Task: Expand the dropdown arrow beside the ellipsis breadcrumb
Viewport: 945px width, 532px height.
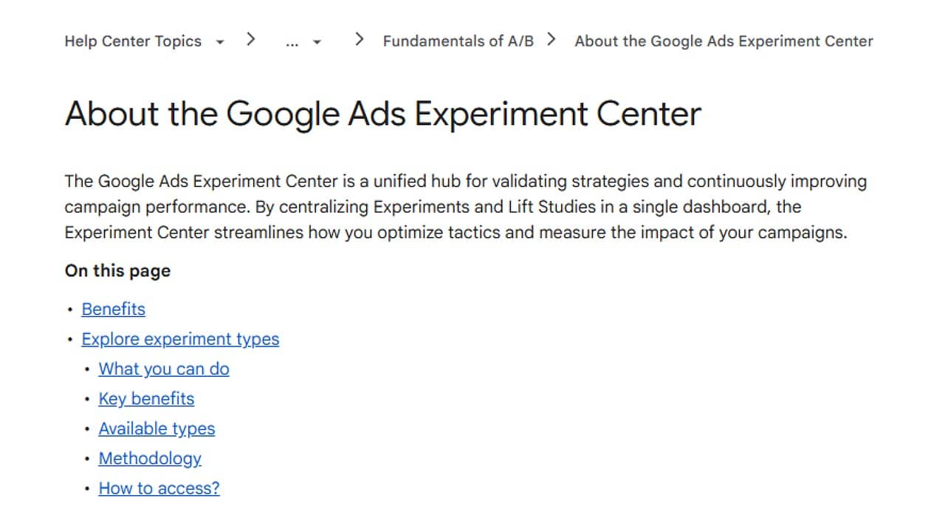Action: click(317, 42)
